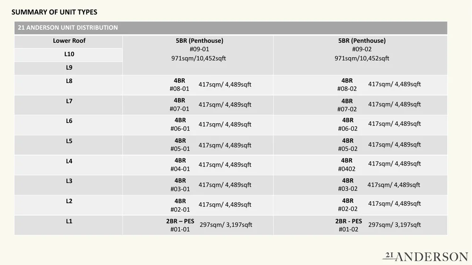Select the L10 level cell

[69, 54]
